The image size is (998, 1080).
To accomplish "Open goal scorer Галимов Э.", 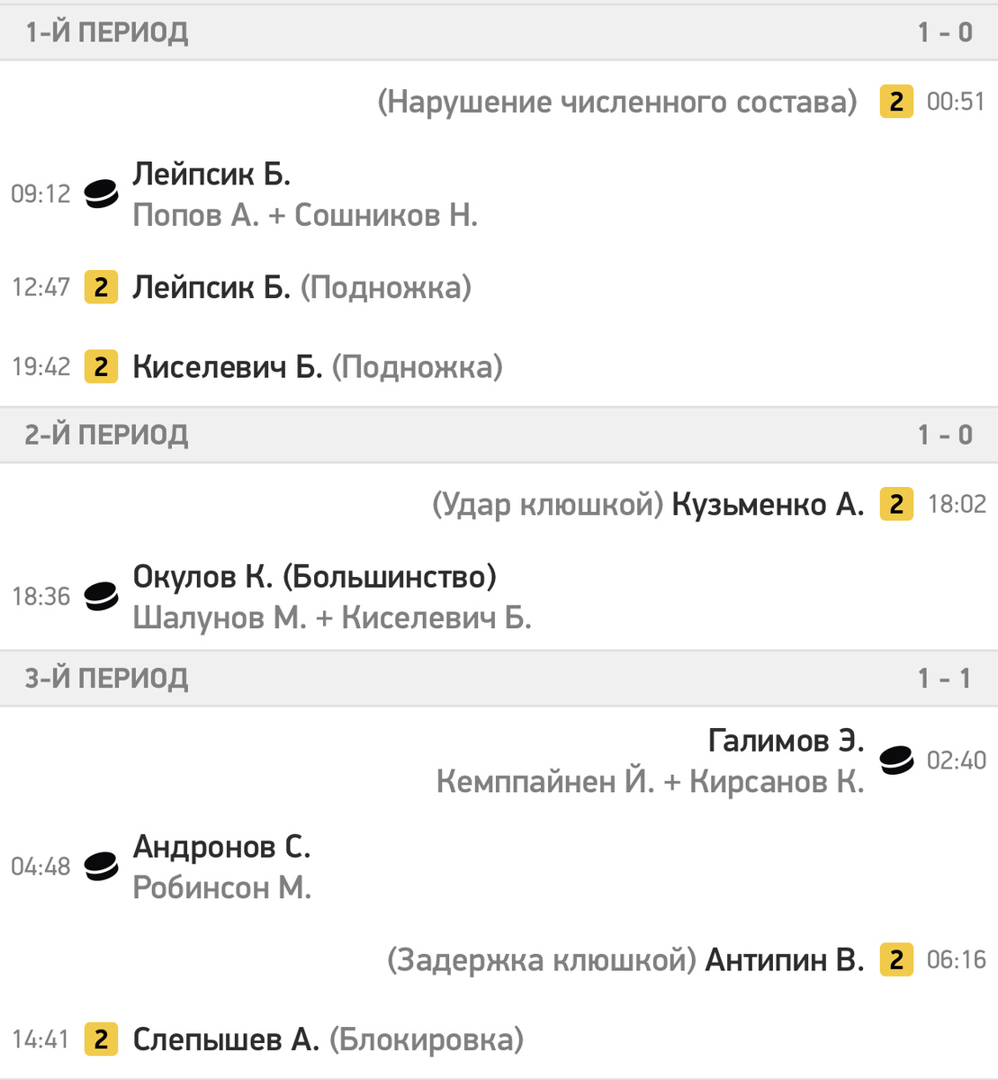I will [787, 741].
